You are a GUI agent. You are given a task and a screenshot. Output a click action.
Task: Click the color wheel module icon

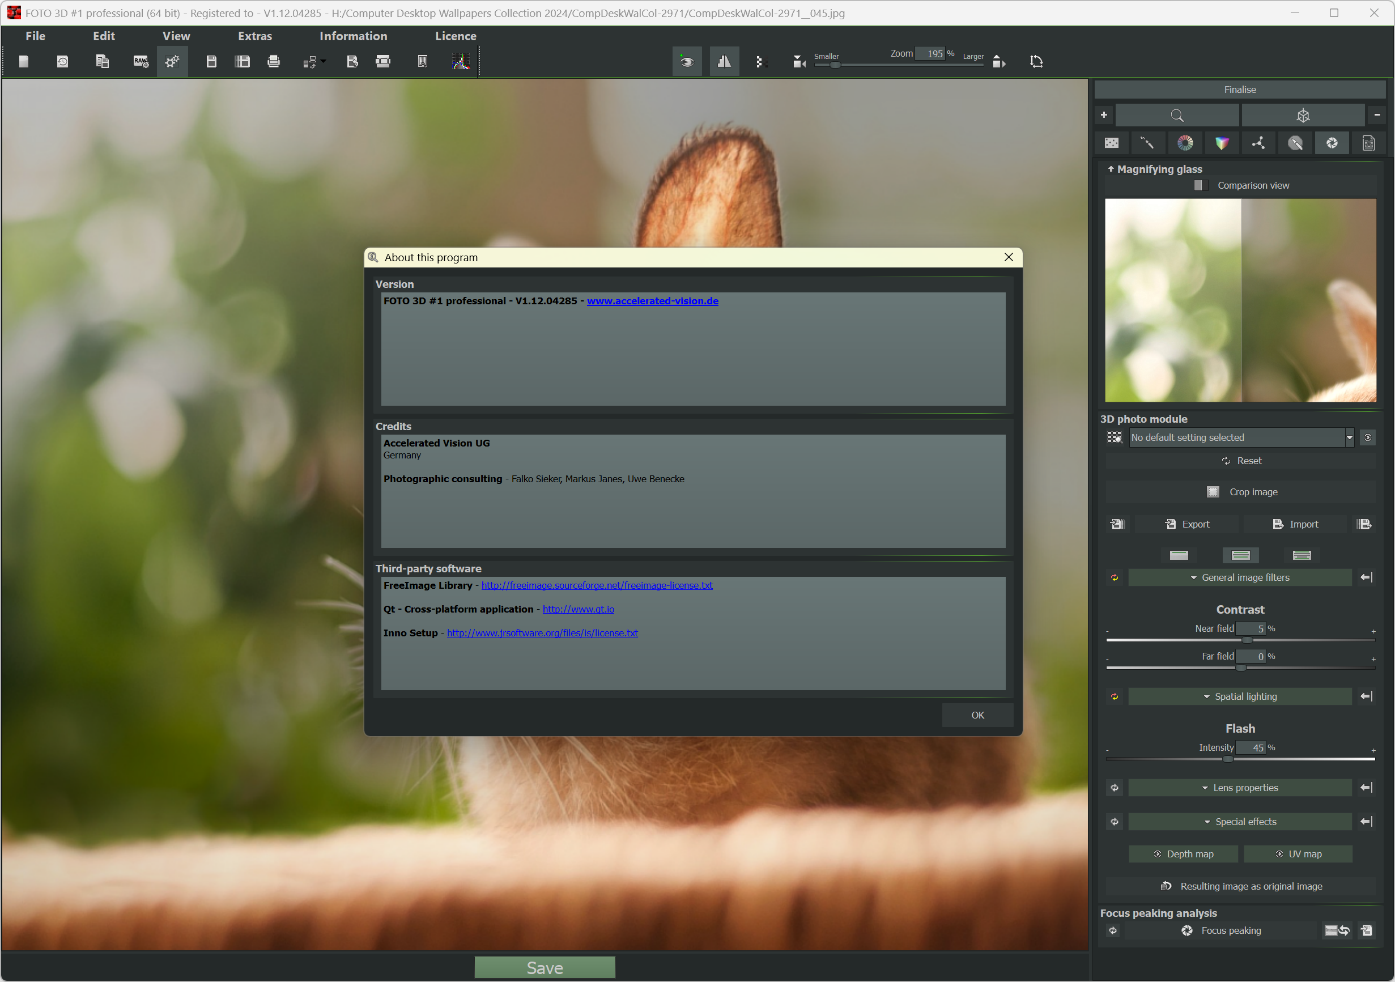1185,143
